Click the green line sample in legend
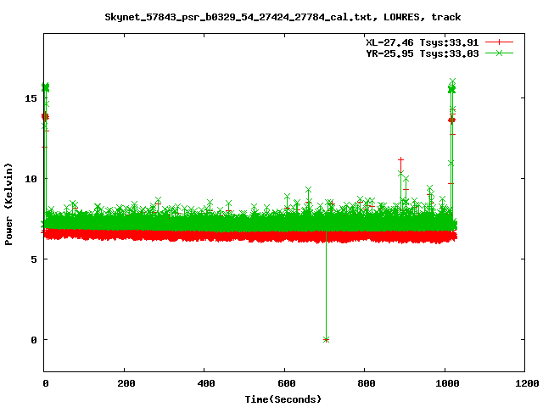The height and width of the screenshot is (407, 543). click(x=499, y=53)
